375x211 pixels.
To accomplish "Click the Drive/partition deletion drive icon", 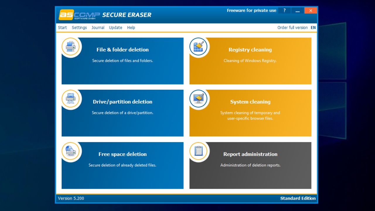I will pos(71,98).
